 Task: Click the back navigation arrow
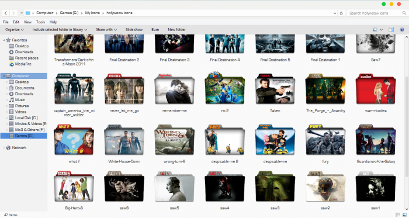tap(6, 13)
